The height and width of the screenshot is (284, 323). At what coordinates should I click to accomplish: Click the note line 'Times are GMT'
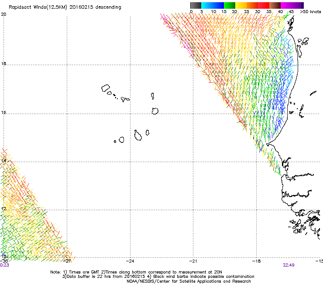[84, 272]
